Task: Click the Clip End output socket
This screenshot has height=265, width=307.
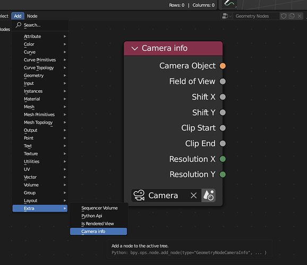Action: point(223,144)
